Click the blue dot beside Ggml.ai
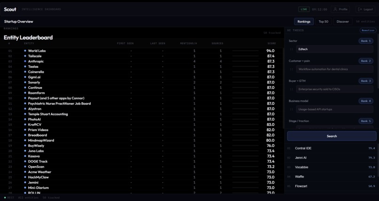This screenshot has height=201, width=379. click(x=25, y=77)
